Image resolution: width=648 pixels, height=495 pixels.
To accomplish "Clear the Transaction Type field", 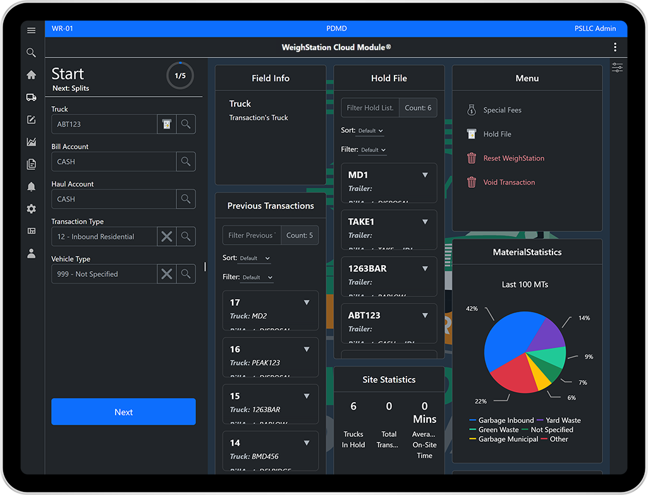I will click(166, 236).
